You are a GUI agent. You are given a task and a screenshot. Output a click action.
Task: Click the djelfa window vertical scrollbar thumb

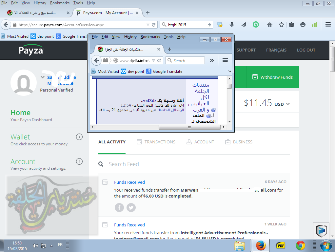pos(229,86)
